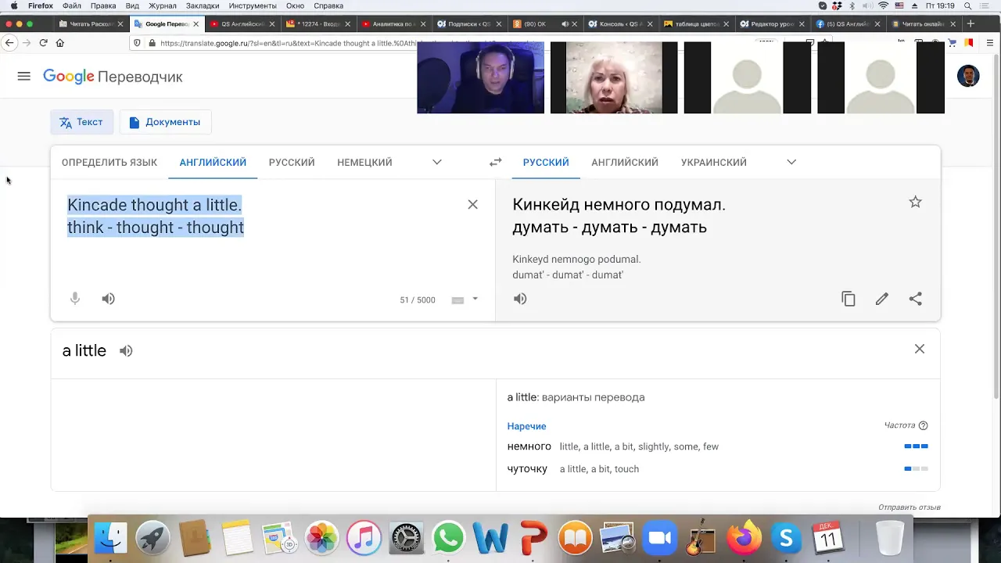Open System Preferences from the dock
Image resolution: width=1001 pixels, height=563 pixels.
pos(406,539)
